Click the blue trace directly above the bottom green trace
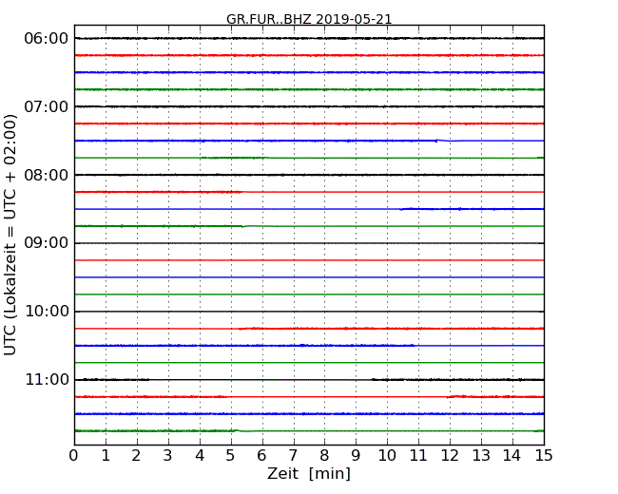The height and width of the screenshot is (494, 618). point(309,413)
